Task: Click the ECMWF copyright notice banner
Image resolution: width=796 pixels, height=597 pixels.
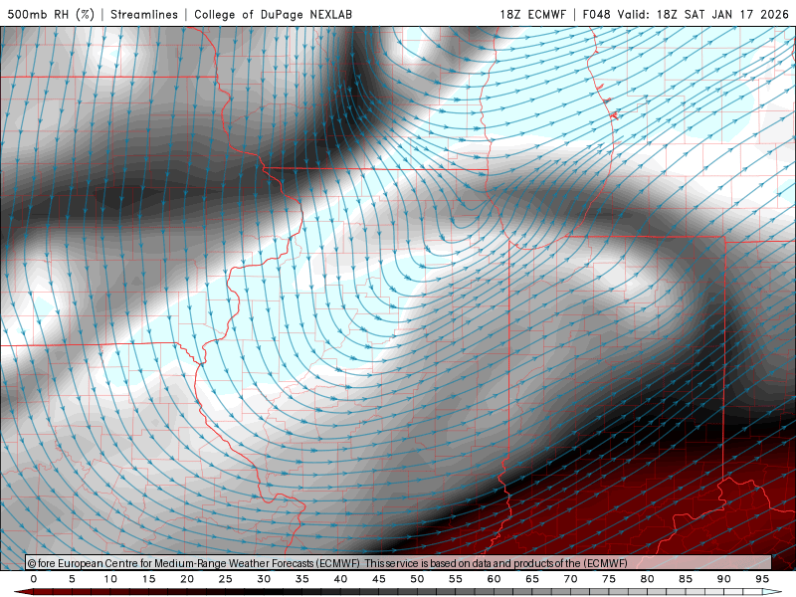Action: click(399, 562)
